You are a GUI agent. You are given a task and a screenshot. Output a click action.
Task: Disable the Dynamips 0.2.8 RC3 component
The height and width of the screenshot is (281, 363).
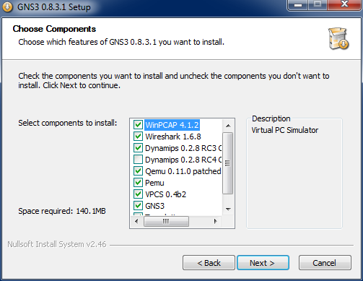(138, 148)
